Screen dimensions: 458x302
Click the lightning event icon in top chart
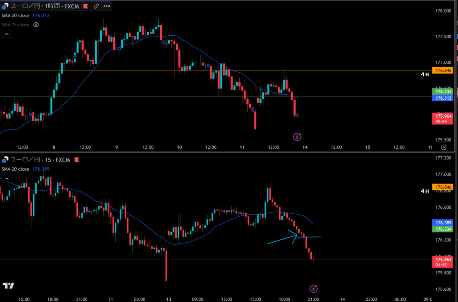point(297,136)
